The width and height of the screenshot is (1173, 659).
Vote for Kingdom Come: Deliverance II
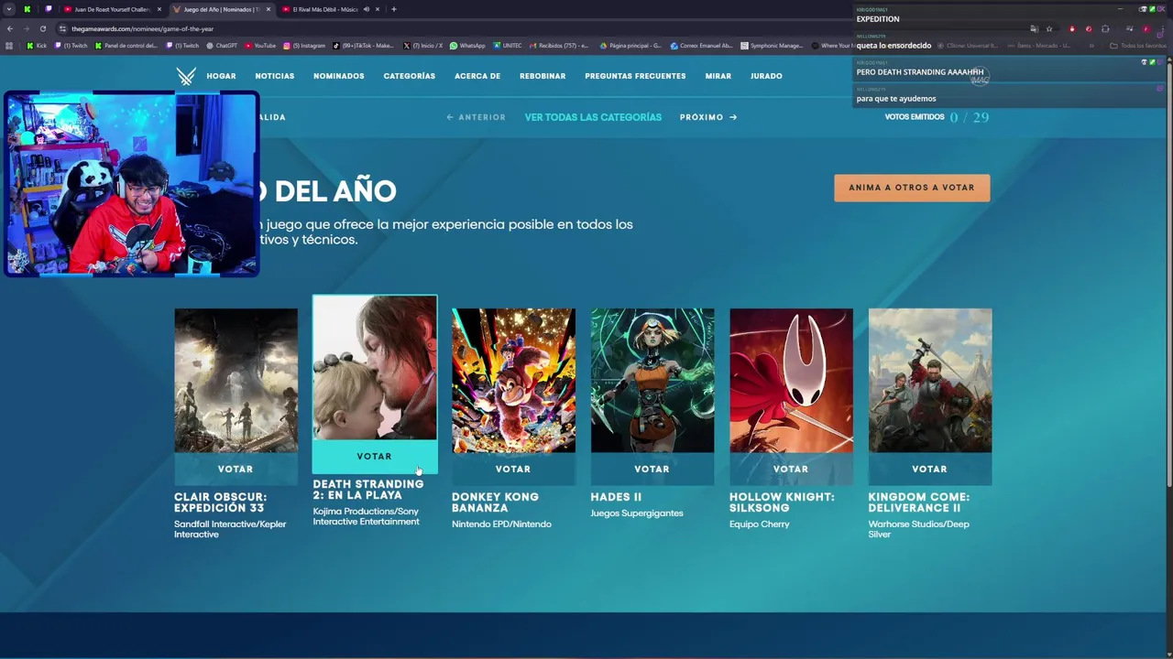coord(929,469)
